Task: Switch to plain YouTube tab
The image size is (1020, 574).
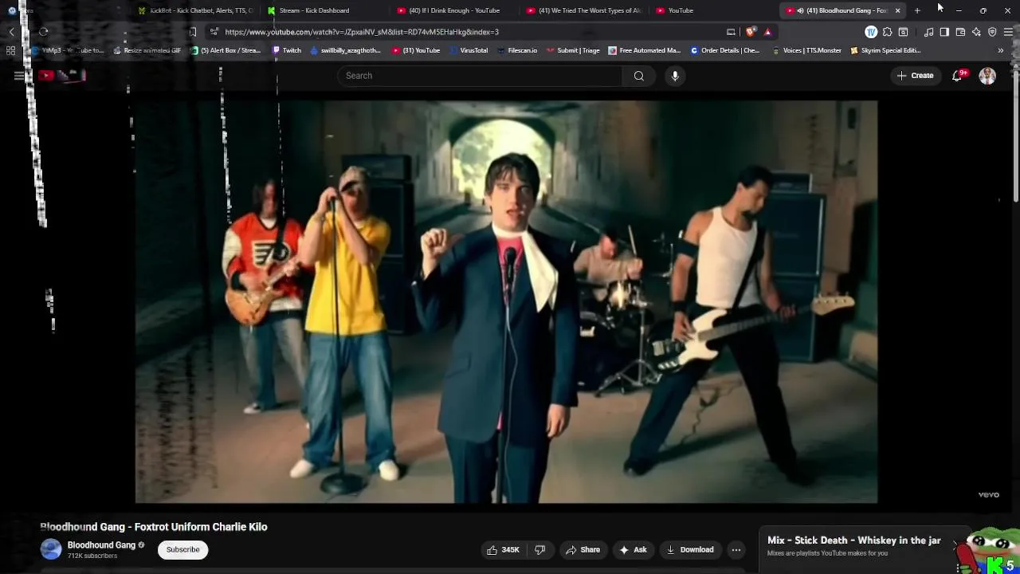Action: coord(713,10)
